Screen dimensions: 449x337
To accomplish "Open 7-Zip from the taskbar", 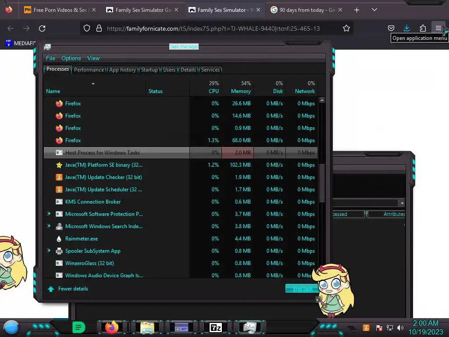I will tap(216, 327).
